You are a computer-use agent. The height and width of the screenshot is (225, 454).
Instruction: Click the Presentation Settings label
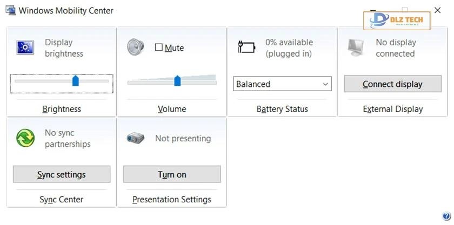tap(172, 200)
